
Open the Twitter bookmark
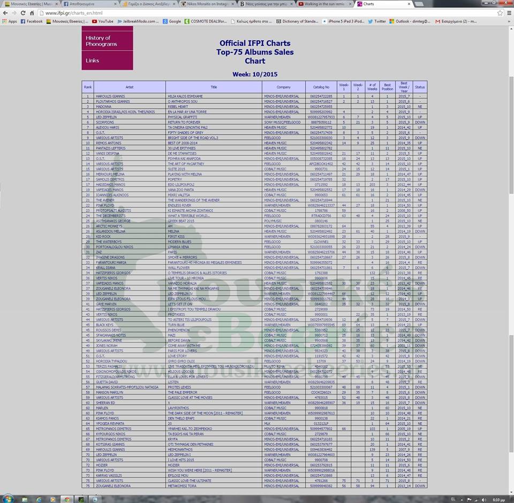click(x=377, y=21)
